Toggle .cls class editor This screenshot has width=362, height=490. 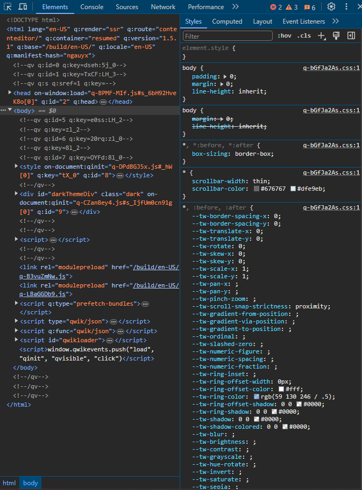click(x=304, y=35)
